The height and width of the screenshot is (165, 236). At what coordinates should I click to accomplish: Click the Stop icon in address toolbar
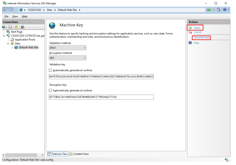(x=213, y=10)
